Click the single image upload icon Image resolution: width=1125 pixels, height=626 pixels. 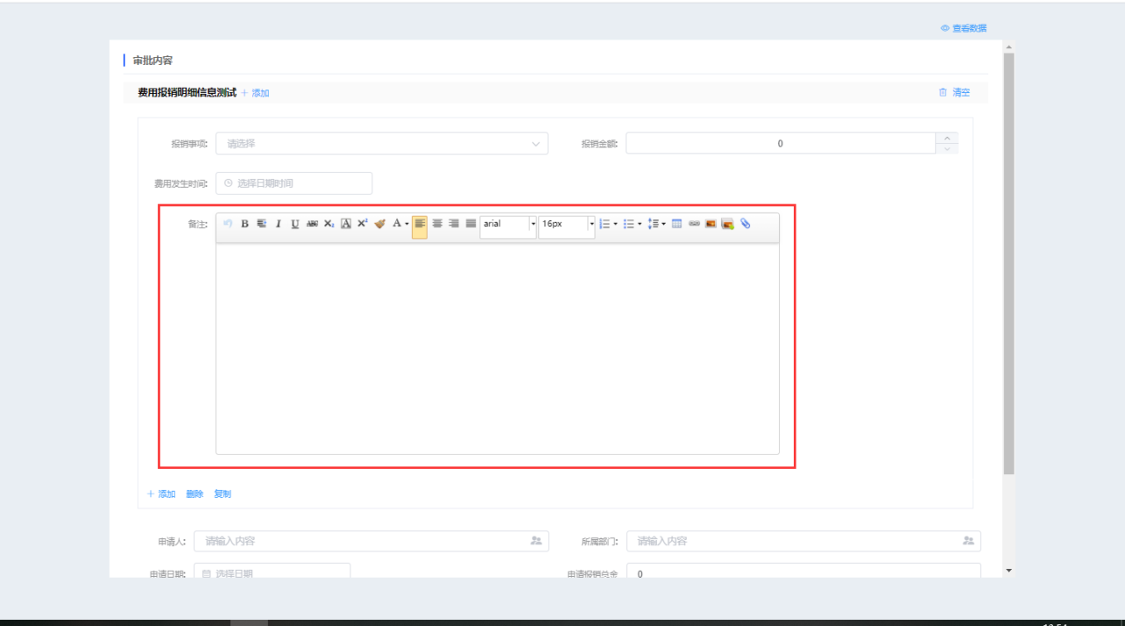(x=711, y=224)
